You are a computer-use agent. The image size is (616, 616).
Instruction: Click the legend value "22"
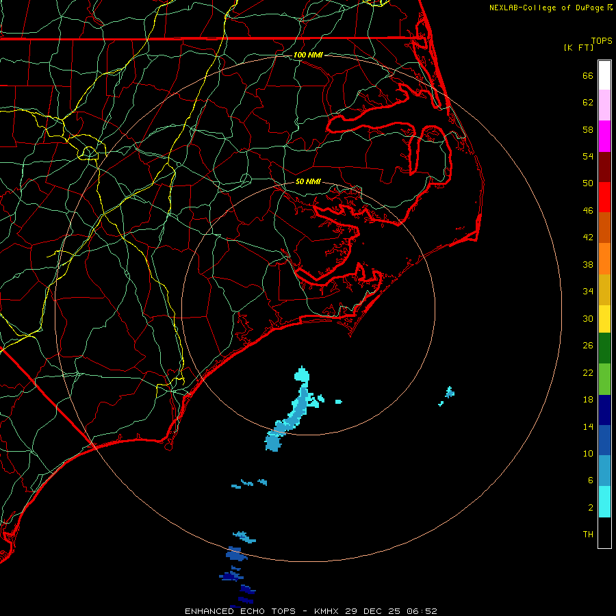tap(588, 372)
